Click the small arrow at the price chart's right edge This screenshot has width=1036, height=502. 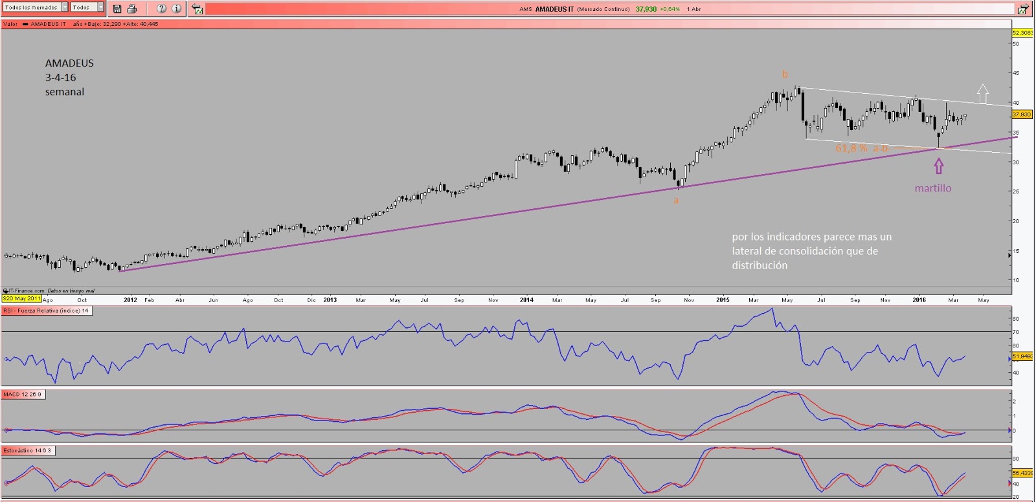click(x=1009, y=256)
